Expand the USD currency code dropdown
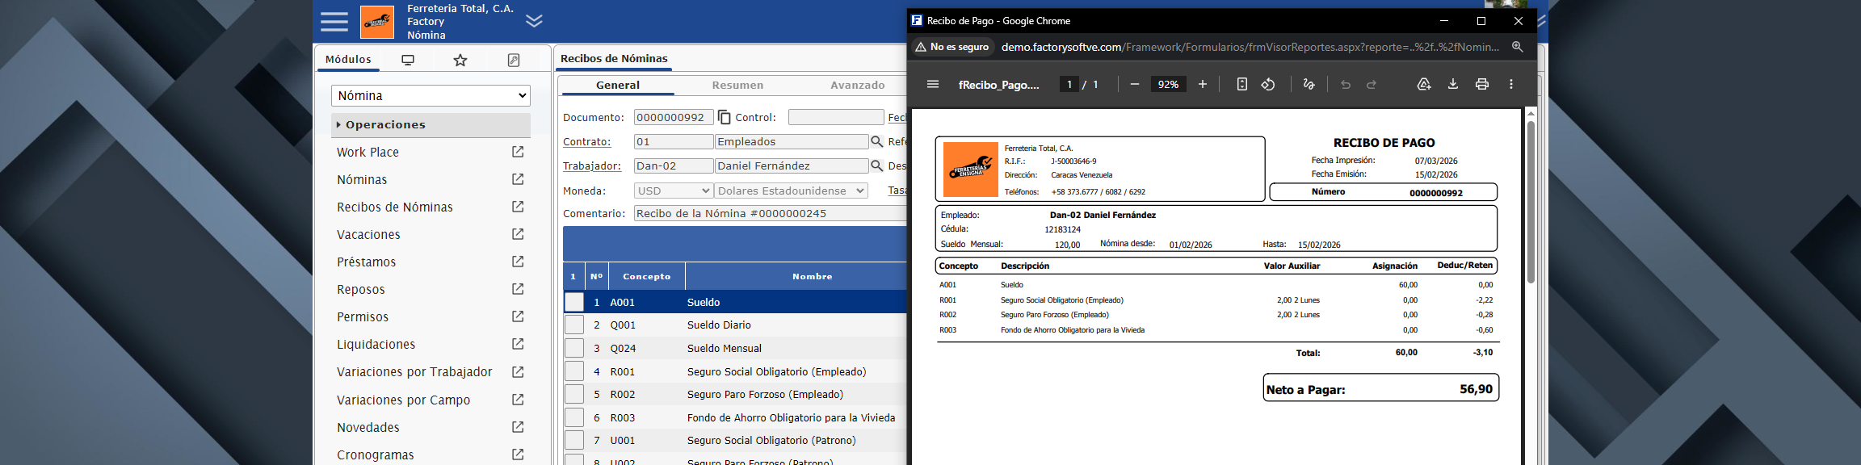The image size is (1861, 465). coord(673,191)
